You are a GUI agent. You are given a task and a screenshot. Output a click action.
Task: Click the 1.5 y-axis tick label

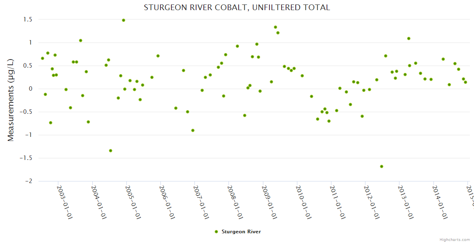click(x=28, y=19)
